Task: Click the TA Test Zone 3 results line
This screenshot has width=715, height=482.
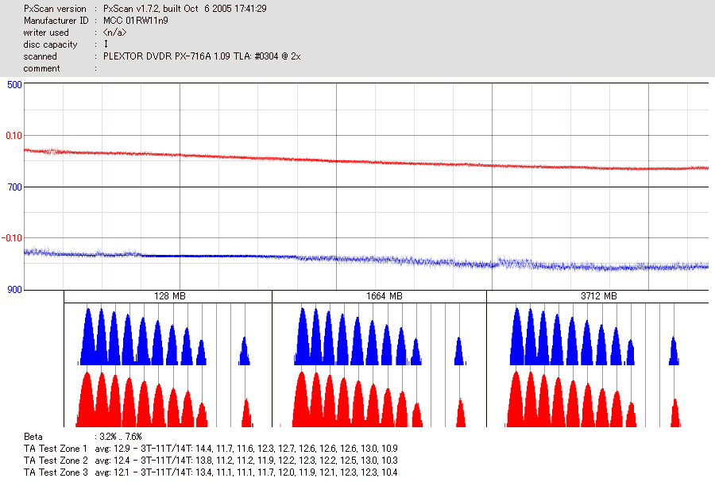Action: (x=211, y=472)
